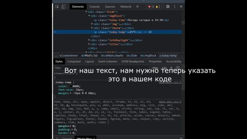Switch to the Console tab
Screen dimensions: 247x139
(94, 7)
